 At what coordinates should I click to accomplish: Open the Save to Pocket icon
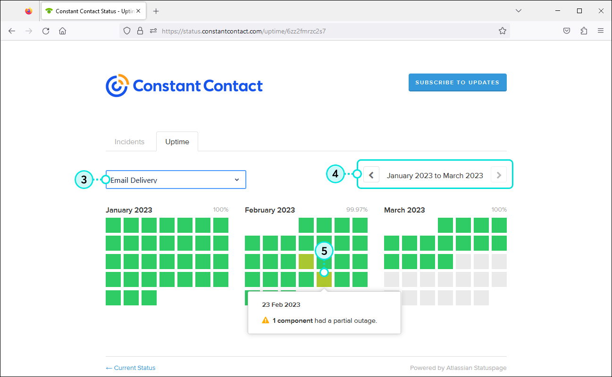click(567, 31)
